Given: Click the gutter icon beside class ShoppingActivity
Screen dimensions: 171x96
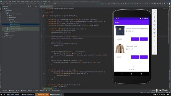Looking at the screenshot, I should pos(43,16).
